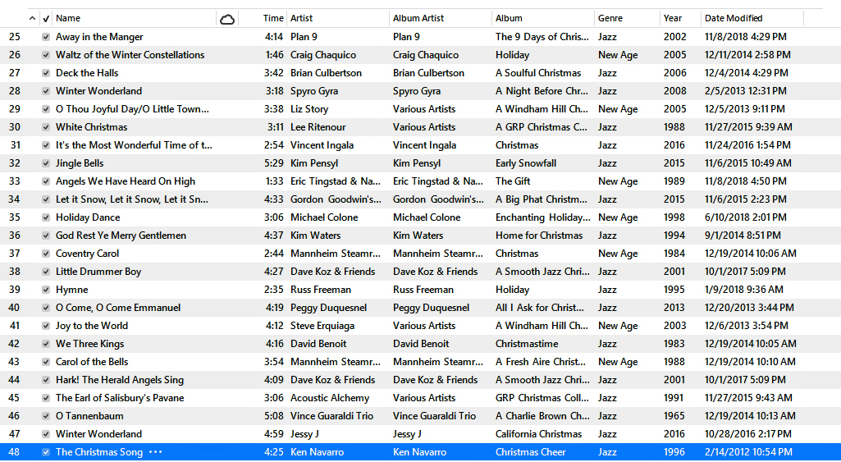Toggle the sort direction arrow in header
The height and width of the screenshot is (462, 841).
coord(32,18)
